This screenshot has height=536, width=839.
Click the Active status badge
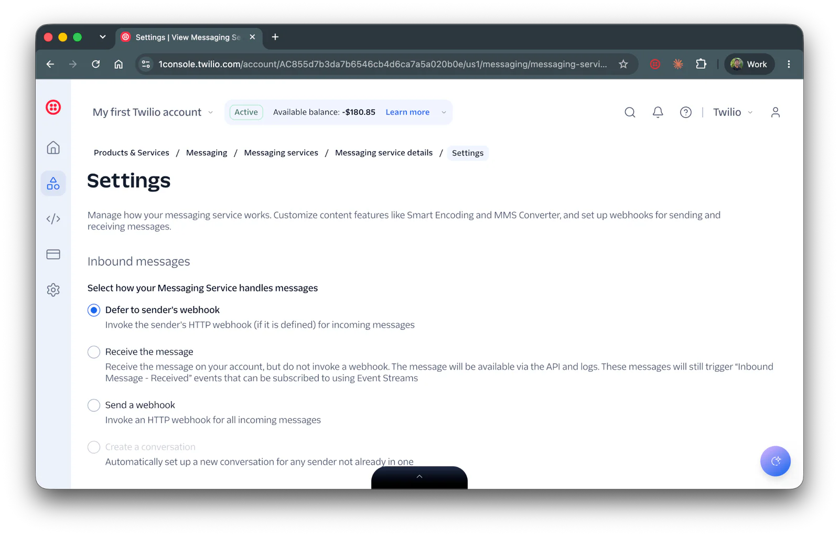pos(246,112)
